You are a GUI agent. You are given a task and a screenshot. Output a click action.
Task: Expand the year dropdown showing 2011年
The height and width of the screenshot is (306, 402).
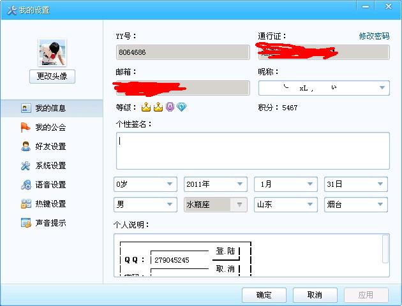point(216,184)
